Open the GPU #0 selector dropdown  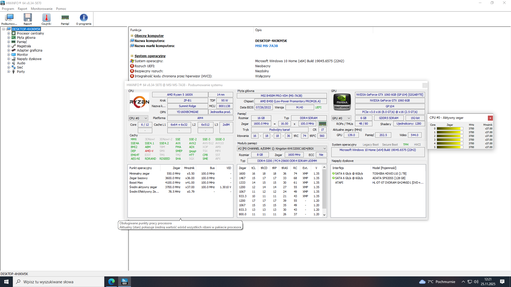(x=341, y=118)
